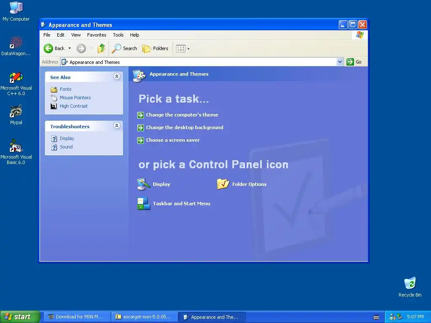Screen dimensions: 431x323
Task: Open the Search pane
Action: (x=124, y=48)
